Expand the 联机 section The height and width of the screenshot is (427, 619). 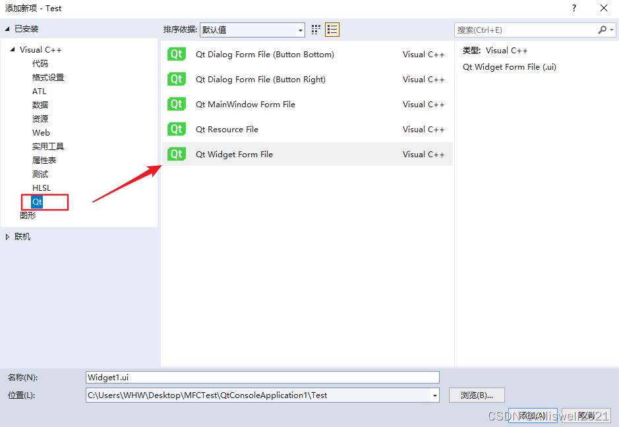click(x=7, y=237)
